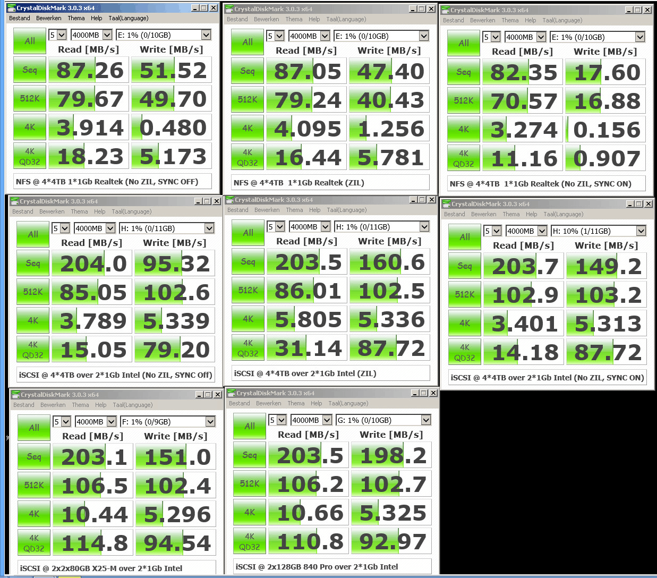The image size is (657, 578).
Task: Click 4K QD32 write value 5.173
Action: pos(172,156)
